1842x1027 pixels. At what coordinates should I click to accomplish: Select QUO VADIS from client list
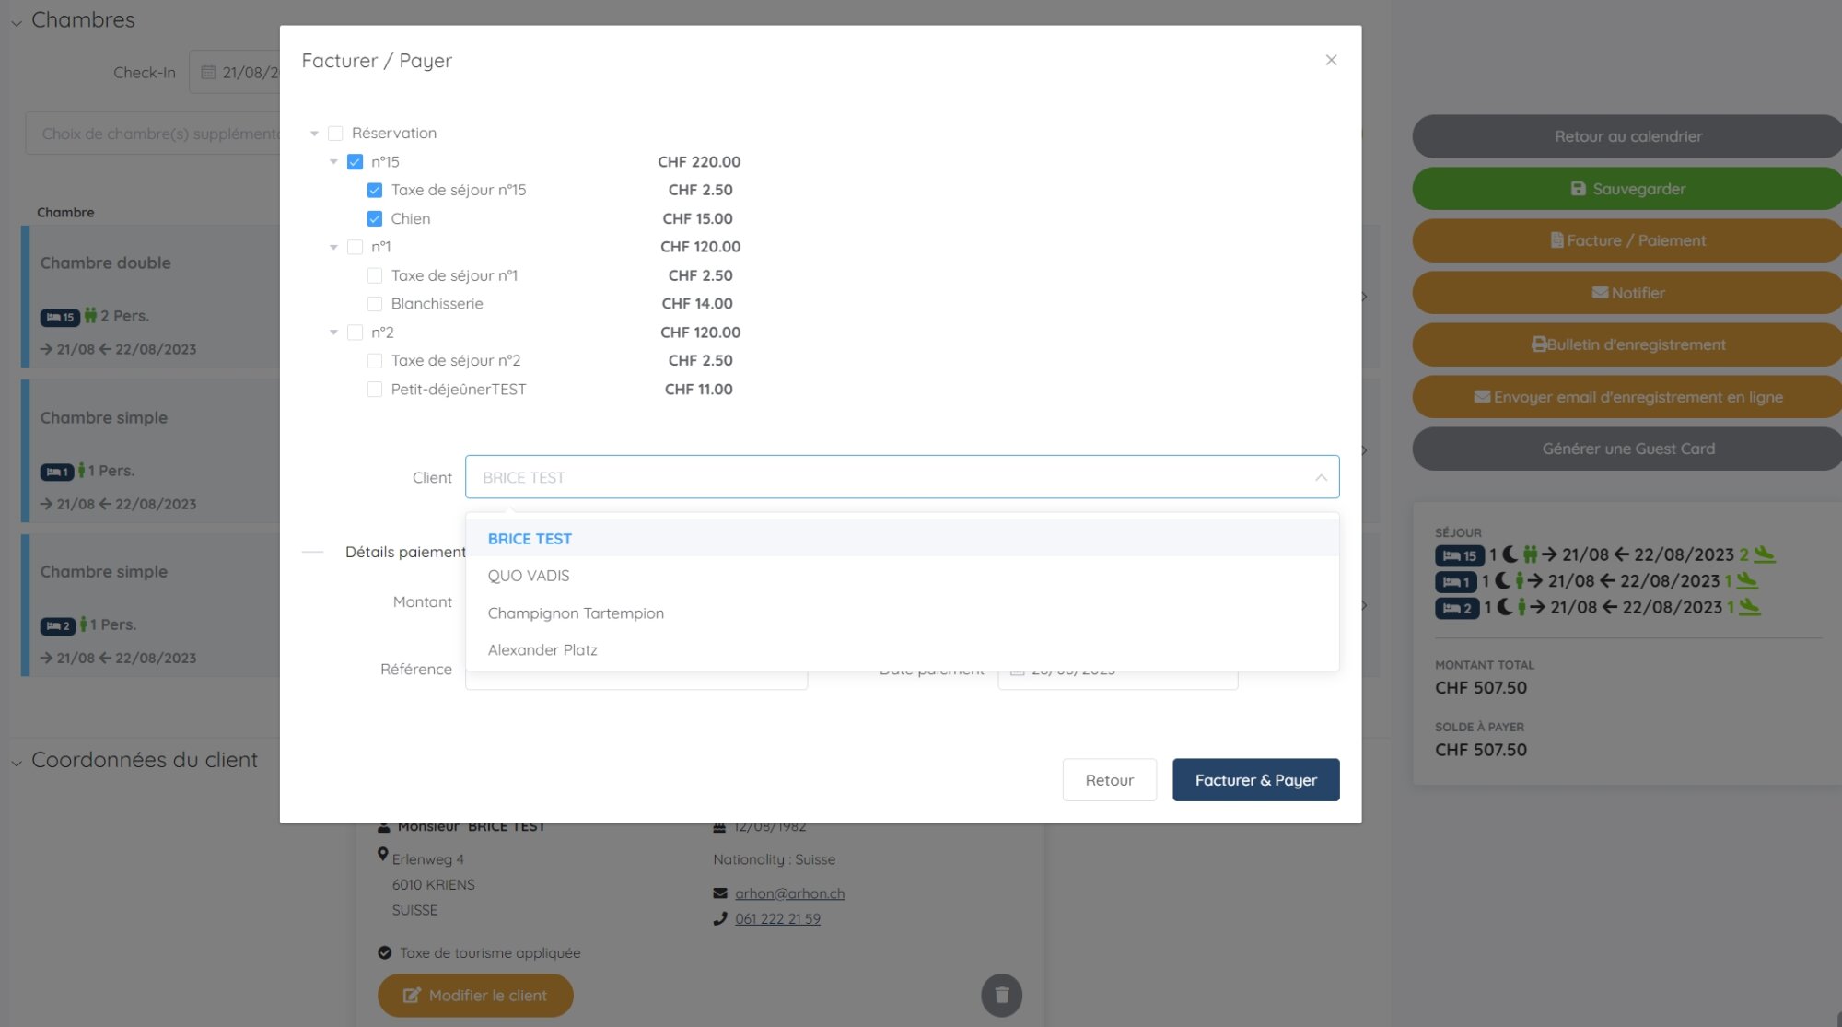529,576
